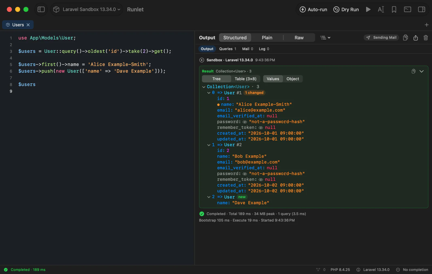The image size is (432, 274).
Task: Open the output list options dropdown
Action: point(325,38)
